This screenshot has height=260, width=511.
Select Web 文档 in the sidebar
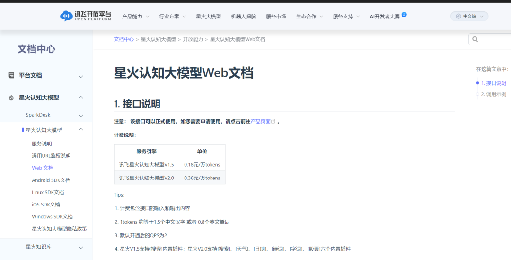click(x=43, y=168)
